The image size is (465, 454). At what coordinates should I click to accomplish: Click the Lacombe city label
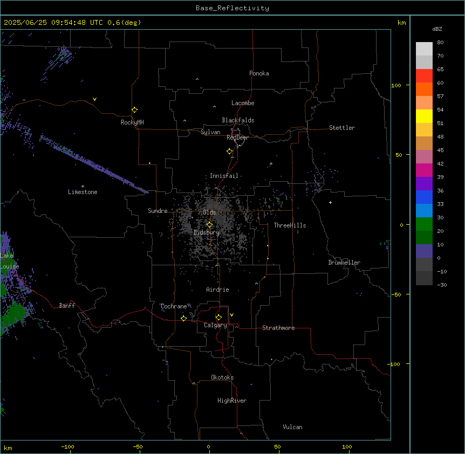click(x=243, y=103)
